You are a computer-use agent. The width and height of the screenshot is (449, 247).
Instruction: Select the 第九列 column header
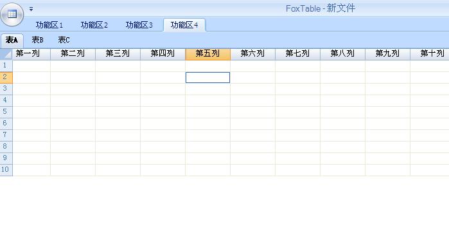click(387, 54)
